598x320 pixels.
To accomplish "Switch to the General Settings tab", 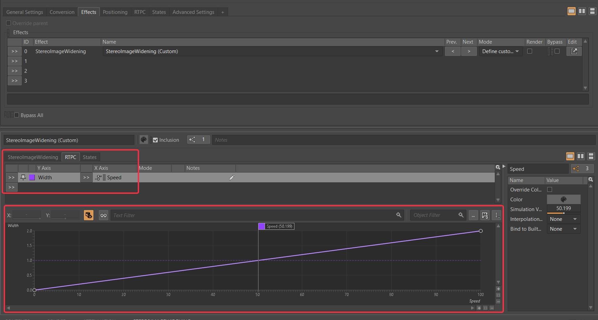I will 25,12.
